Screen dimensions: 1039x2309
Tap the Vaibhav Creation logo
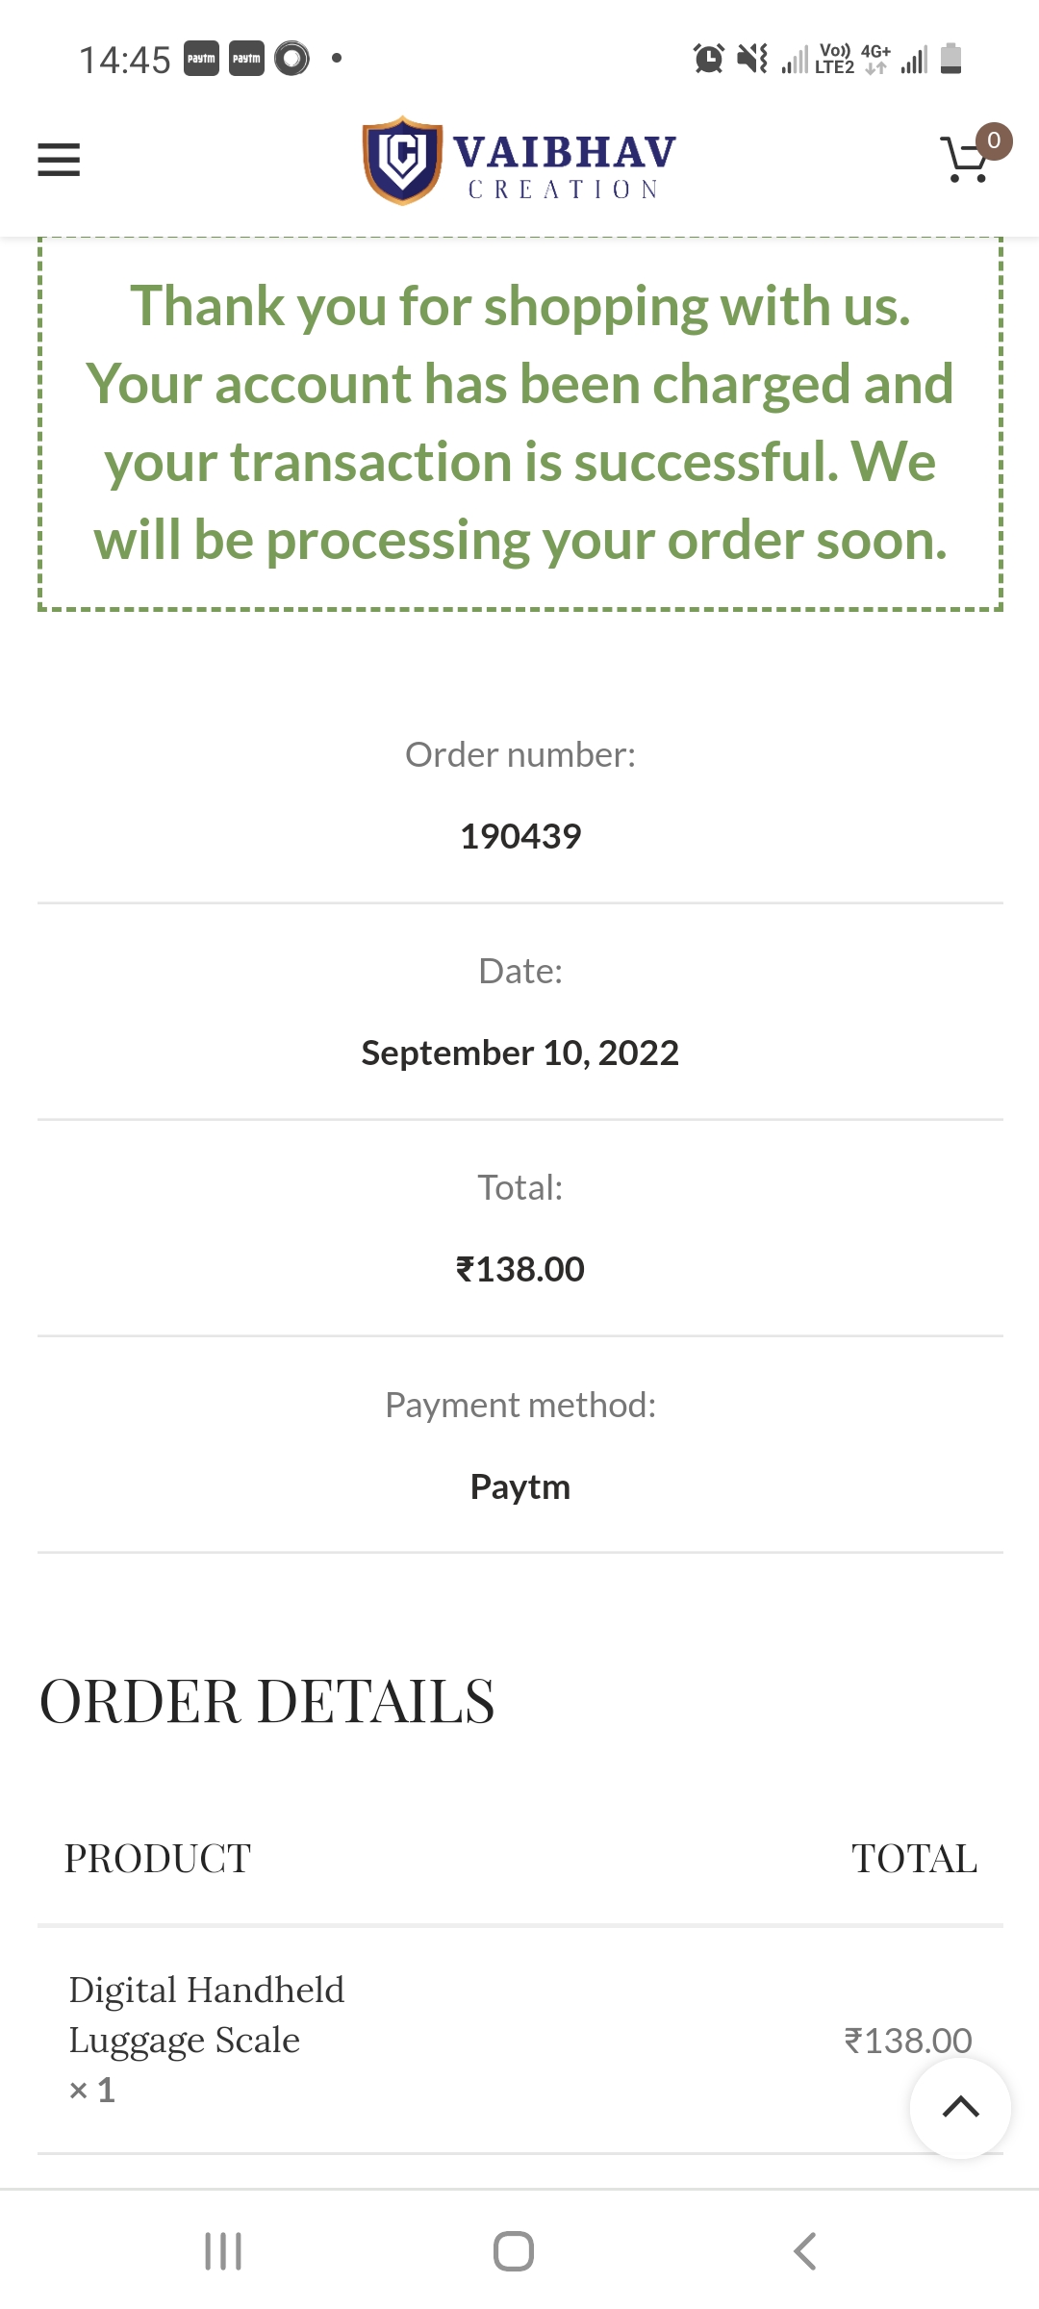pos(519,161)
